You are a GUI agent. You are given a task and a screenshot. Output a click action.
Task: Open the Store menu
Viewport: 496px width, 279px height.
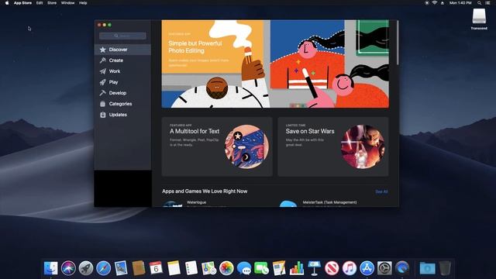tap(52, 3)
